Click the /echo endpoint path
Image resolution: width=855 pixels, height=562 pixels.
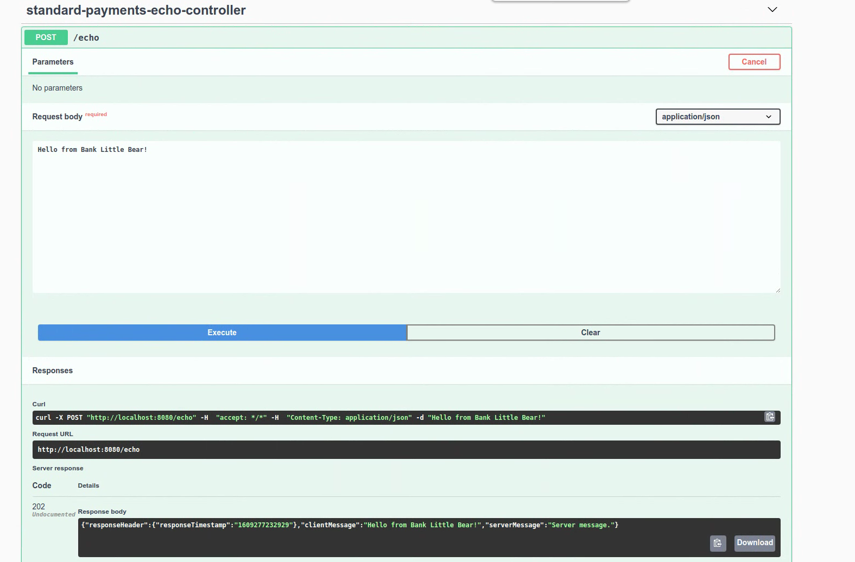pos(86,37)
